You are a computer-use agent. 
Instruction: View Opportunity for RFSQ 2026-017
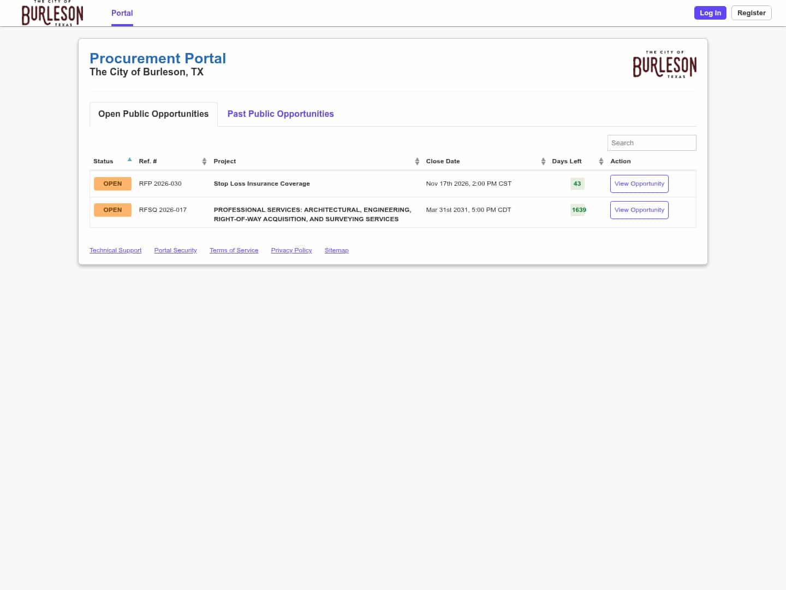[x=639, y=210]
